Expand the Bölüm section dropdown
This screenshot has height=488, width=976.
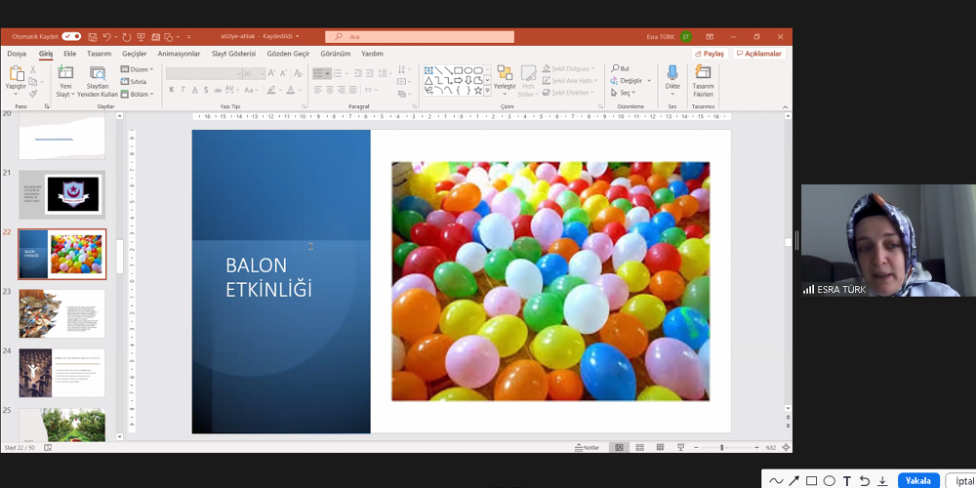coord(137,94)
